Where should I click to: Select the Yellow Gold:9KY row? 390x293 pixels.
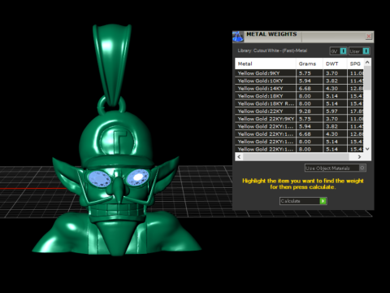tap(299, 73)
